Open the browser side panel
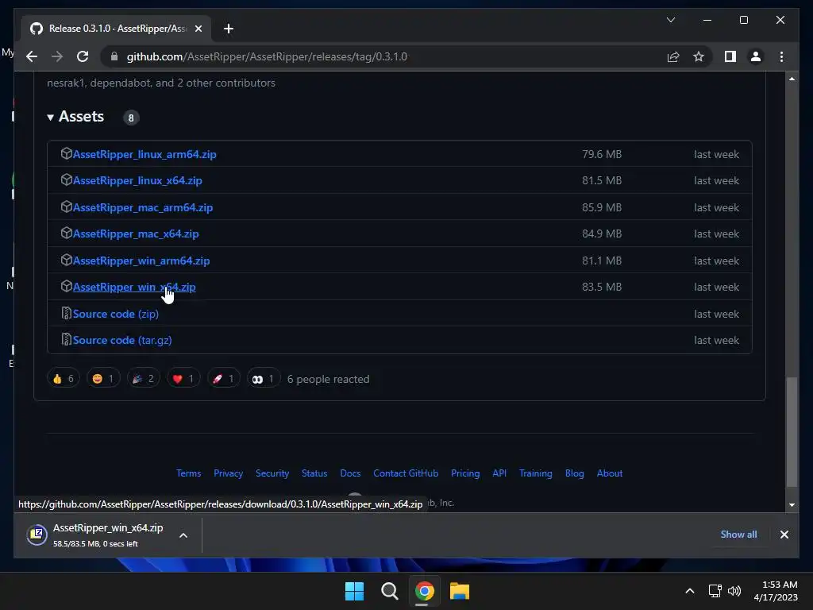This screenshot has width=813, height=610. (730, 56)
